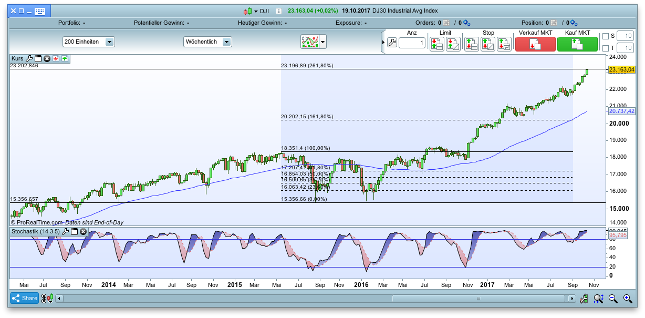This screenshot has height=318, width=645.
Task: Move the Kurs panel up with green arrow
Action: tap(65, 58)
